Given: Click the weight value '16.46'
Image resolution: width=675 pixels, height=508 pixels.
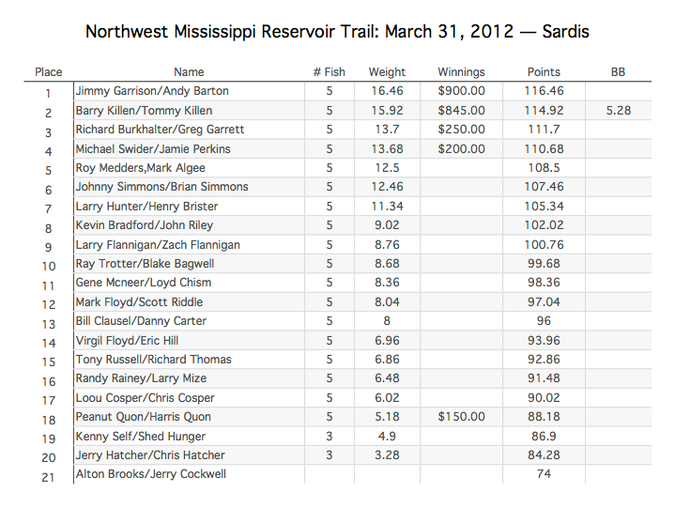Looking at the screenshot, I should coord(387,91).
